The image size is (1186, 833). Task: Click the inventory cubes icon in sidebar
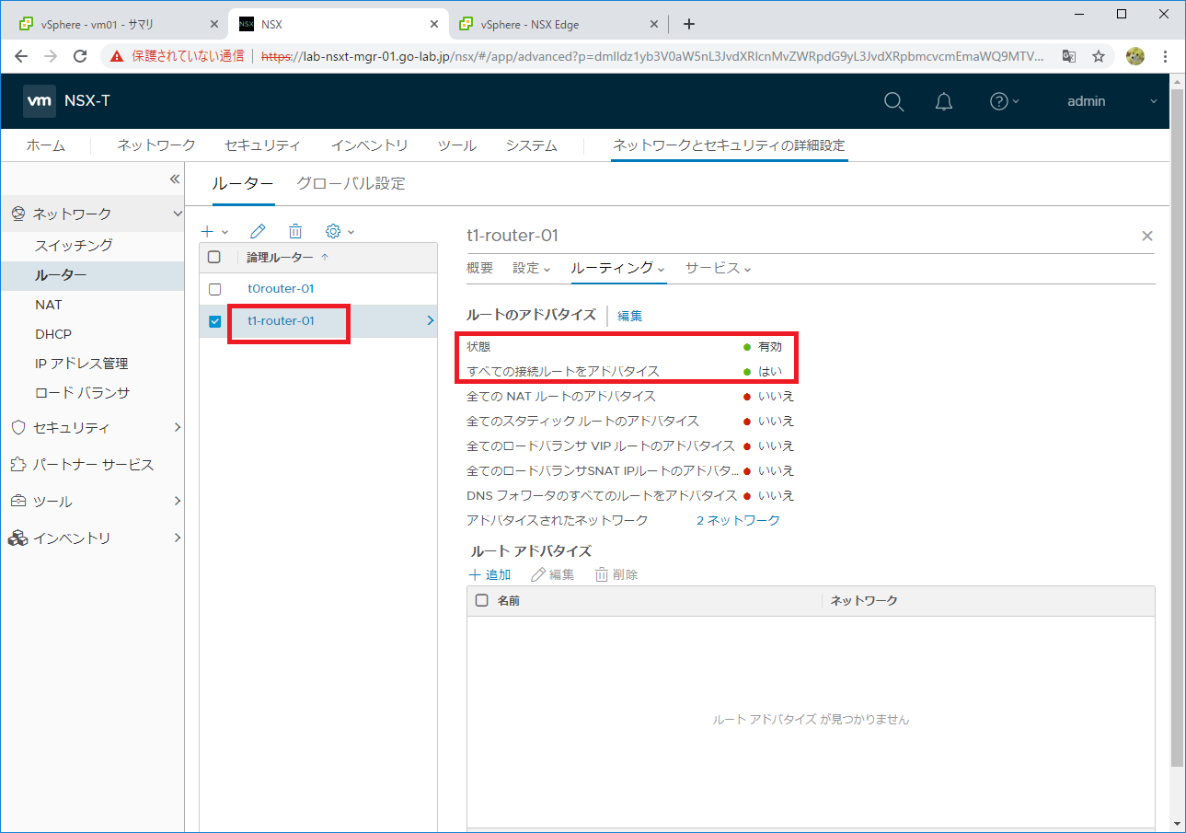[17, 538]
